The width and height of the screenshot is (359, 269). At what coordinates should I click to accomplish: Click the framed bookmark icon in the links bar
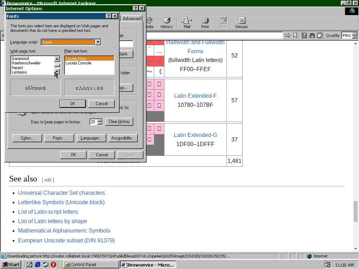pos(304,35)
